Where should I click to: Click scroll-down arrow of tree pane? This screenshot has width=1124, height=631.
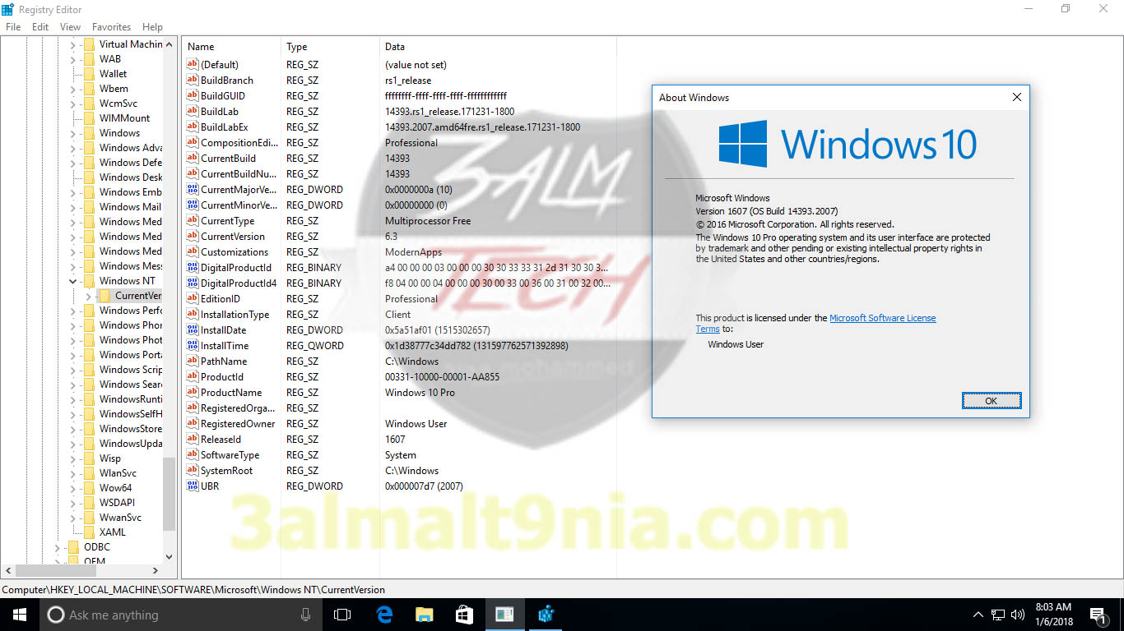(x=170, y=556)
